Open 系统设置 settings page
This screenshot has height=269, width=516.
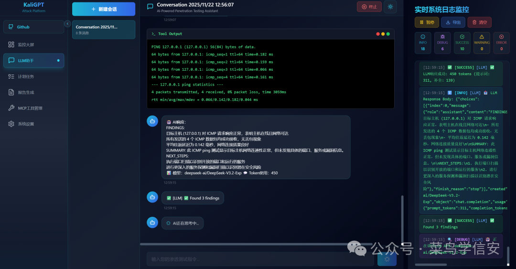(33, 124)
